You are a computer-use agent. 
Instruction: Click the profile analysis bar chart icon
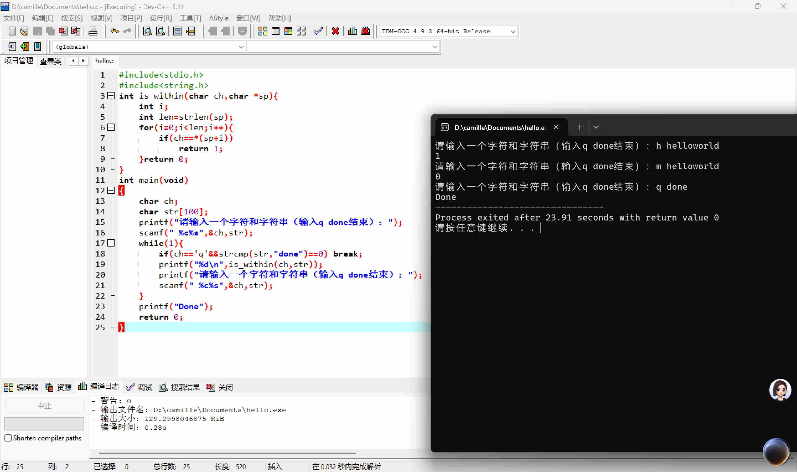tap(352, 31)
